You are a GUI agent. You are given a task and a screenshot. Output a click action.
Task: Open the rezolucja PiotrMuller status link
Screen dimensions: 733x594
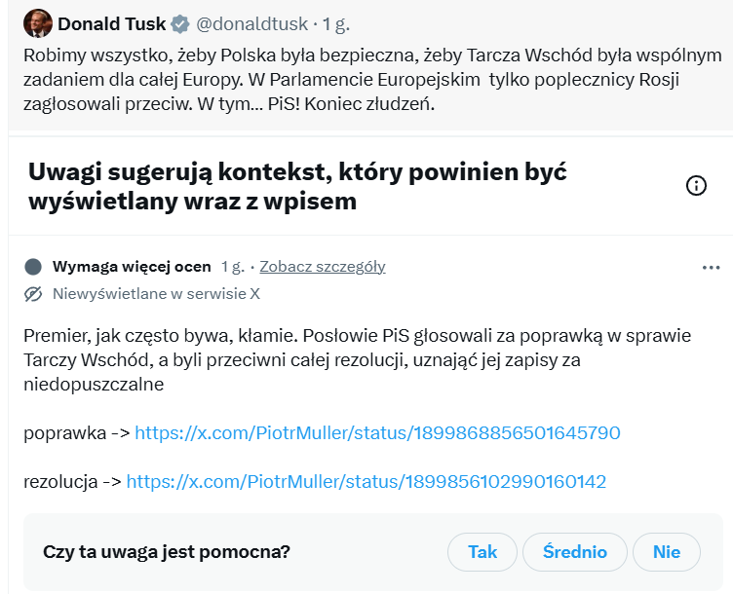point(366,481)
